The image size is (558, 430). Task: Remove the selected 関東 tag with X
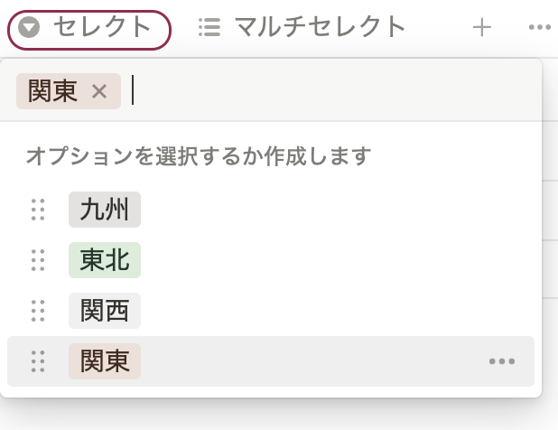point(99,91)
